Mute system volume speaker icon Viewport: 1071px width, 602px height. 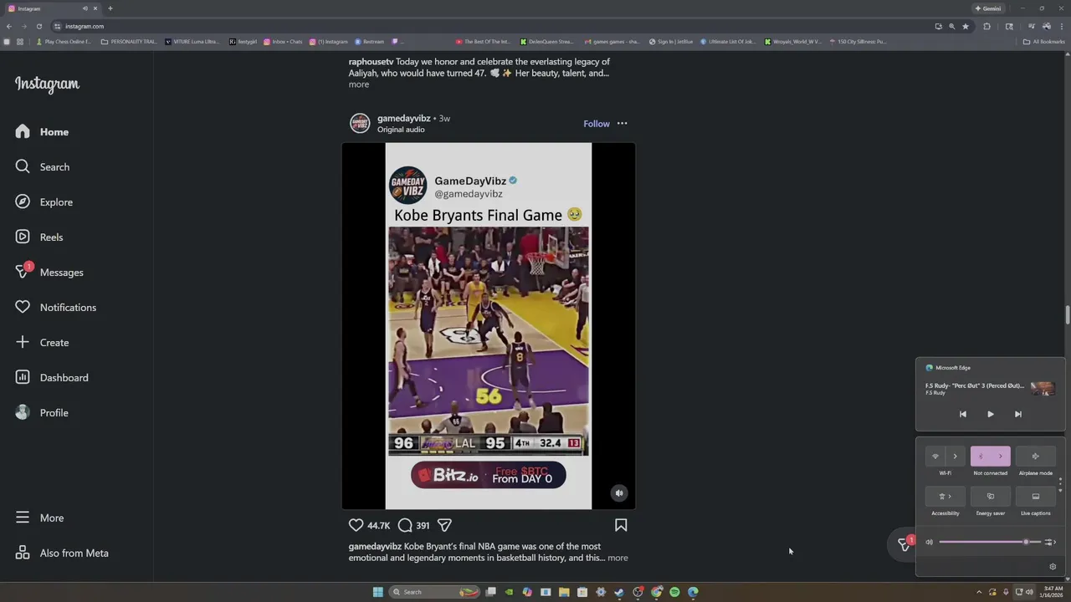click(929, 542)
